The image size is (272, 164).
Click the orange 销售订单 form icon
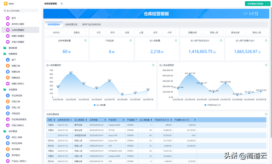[x=8, y=66]
